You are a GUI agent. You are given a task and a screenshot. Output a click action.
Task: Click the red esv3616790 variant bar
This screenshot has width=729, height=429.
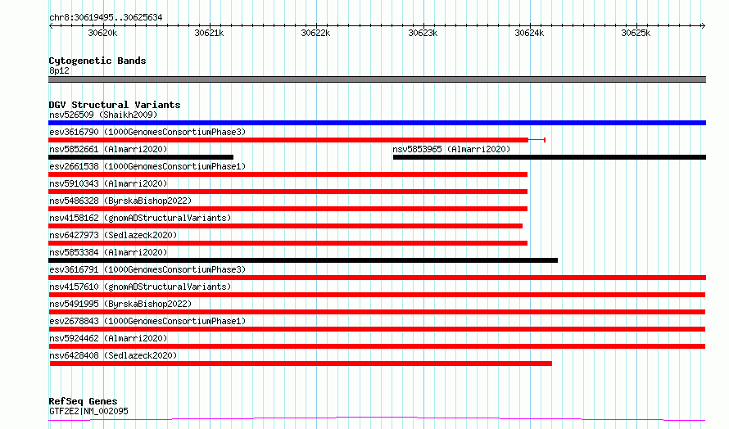(x=288, y=140)
